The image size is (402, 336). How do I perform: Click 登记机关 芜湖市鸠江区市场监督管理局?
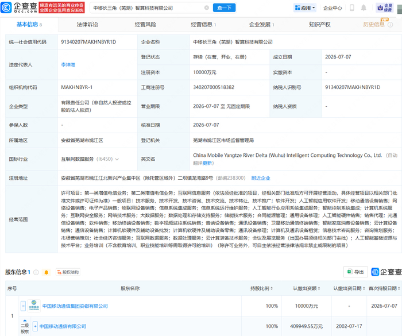tap(223, 140)
